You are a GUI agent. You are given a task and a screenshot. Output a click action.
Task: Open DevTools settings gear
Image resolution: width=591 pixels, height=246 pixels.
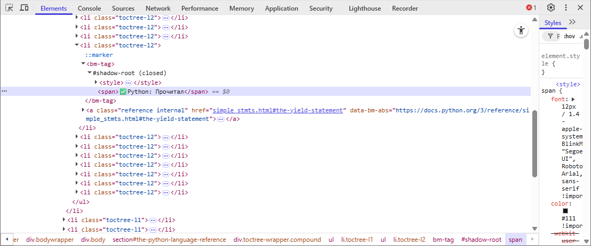pos(551,8)
